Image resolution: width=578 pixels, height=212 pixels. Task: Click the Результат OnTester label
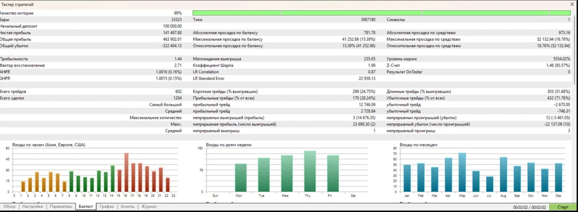pos(404,71)
